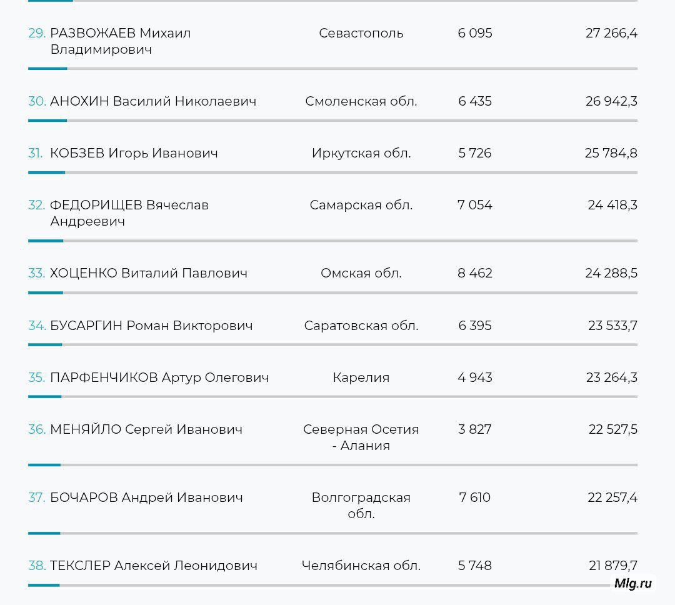Select the ХОЦЕНКО Виталий Павлович name
The height and width of the screenshot is (605, 675).
(x=149, y=273)
